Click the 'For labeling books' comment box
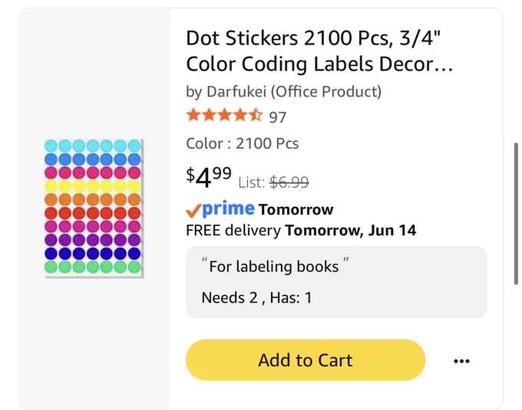 click(336, 282)
